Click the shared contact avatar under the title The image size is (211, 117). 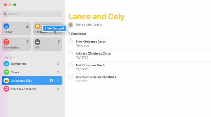[71, 25]
